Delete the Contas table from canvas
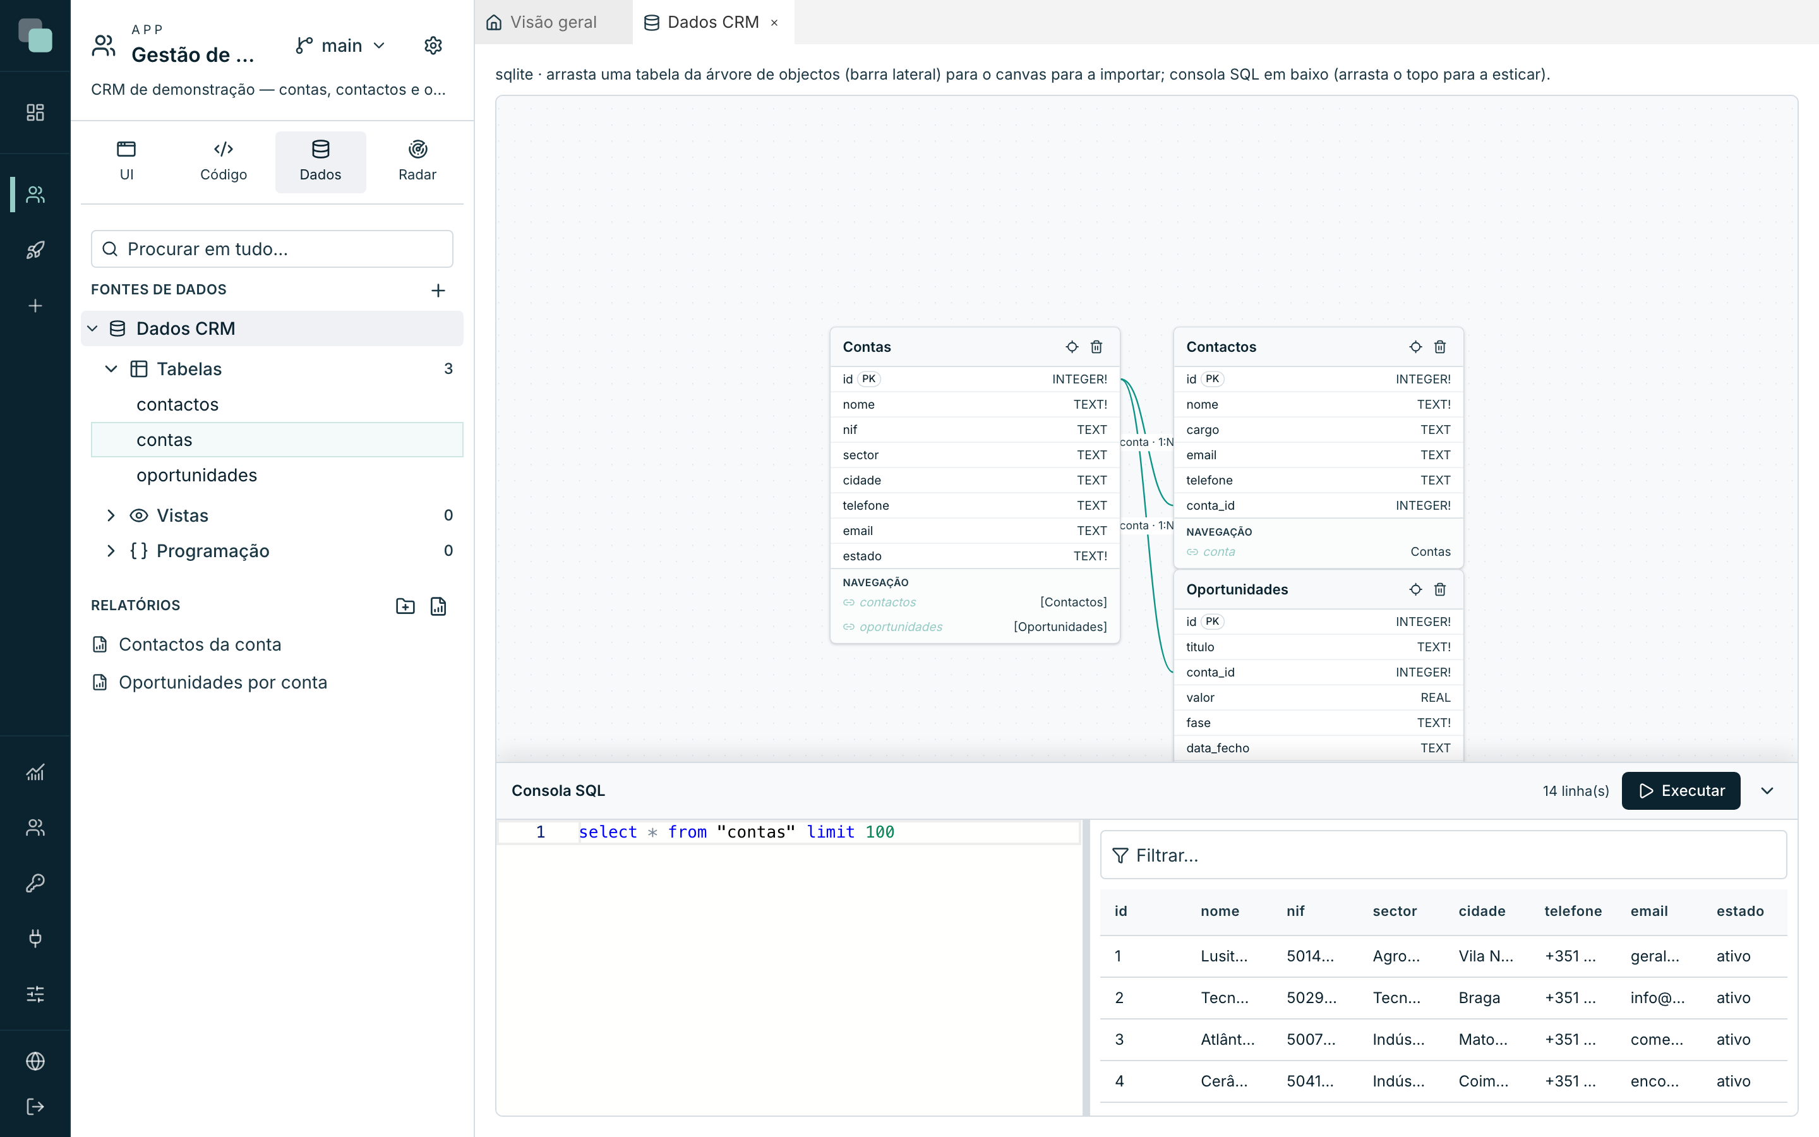 pyautogui.click(x=1096, y=347)
